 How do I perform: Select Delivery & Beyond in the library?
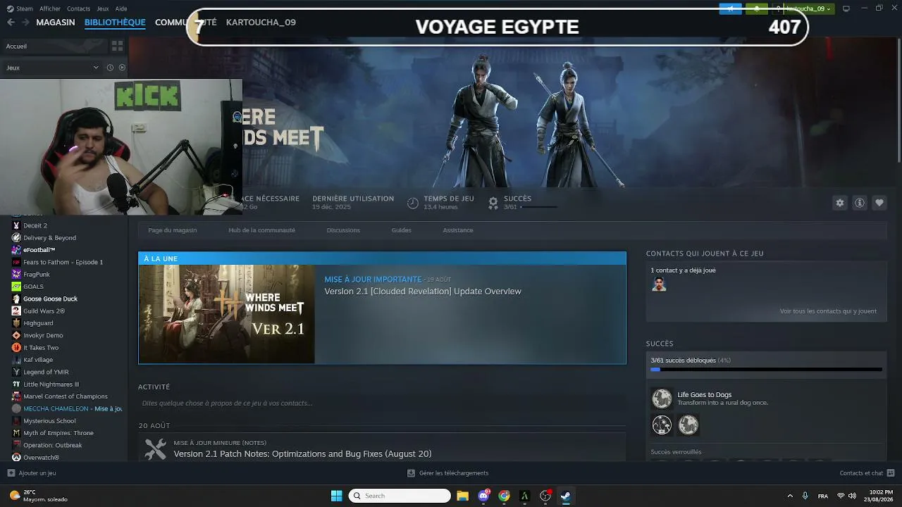pyautogui.click(x=49, y=238)
